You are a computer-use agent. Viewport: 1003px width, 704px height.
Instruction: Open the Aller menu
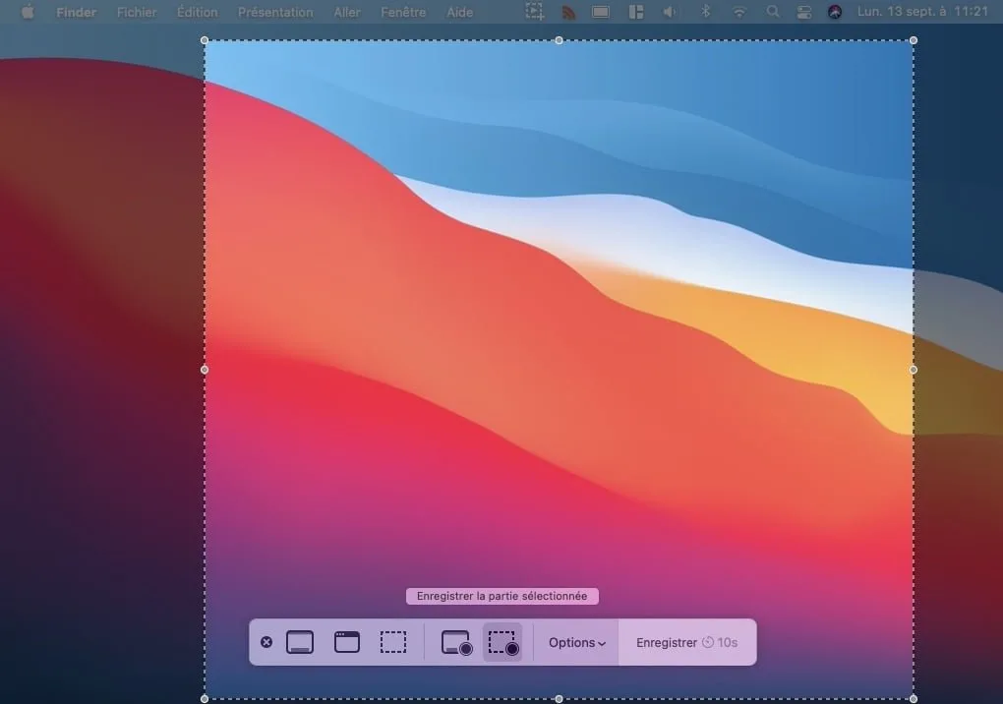pos(347,12)
